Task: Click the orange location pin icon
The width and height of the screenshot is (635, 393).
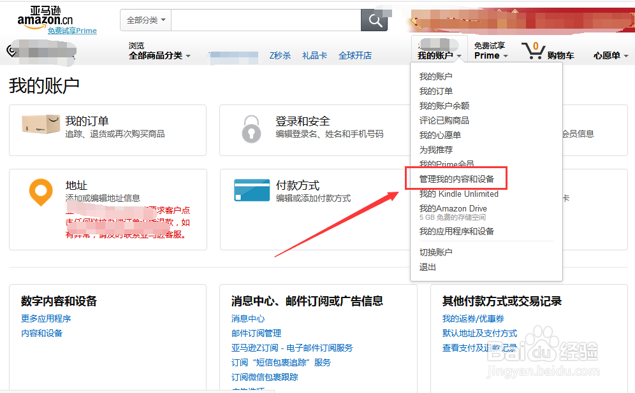Action: point(41,192)
